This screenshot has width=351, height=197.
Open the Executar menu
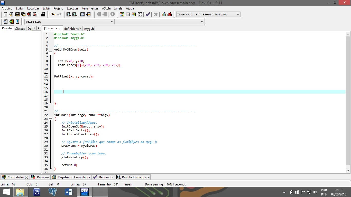pos(72,8)
